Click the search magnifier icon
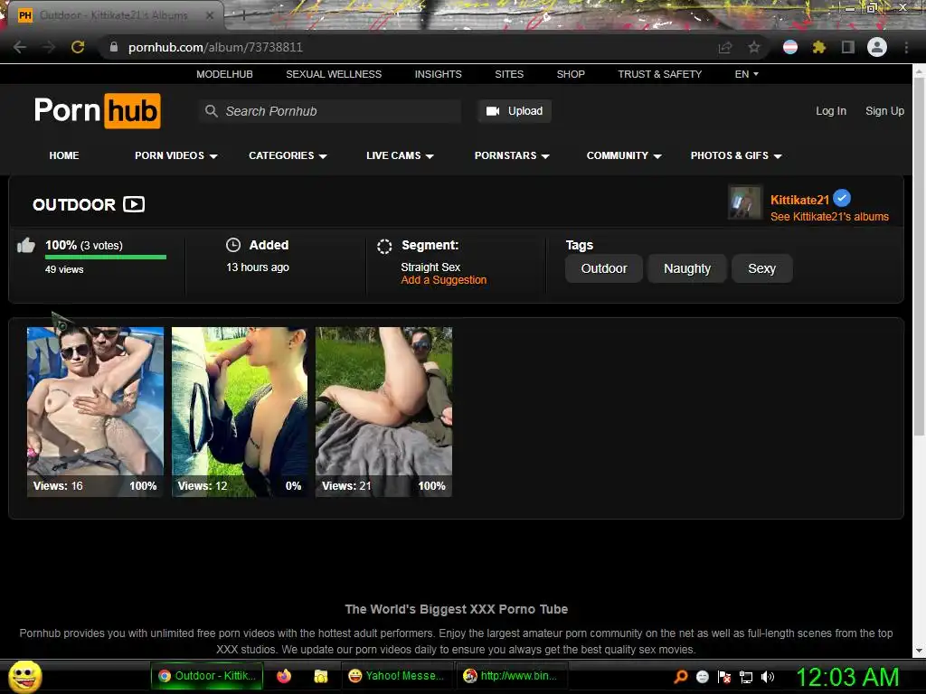The image size is (926, 694). [211, 111]
